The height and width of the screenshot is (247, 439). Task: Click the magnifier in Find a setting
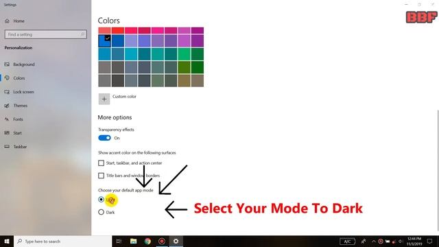coord(82,34)
